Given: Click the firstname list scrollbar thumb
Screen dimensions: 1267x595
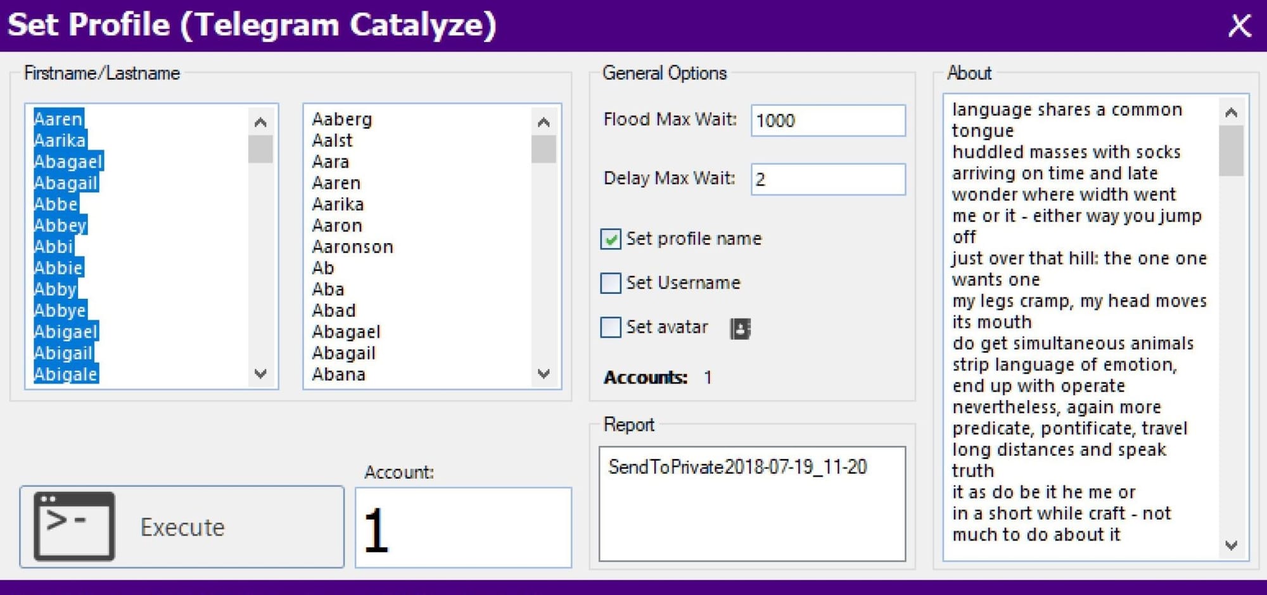Looking at the screenshot, I should [x=260, y=149].
